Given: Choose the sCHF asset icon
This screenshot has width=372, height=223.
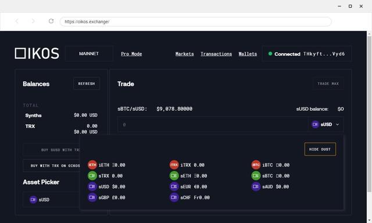Looking at the screenshot, I should pos(174,197).
